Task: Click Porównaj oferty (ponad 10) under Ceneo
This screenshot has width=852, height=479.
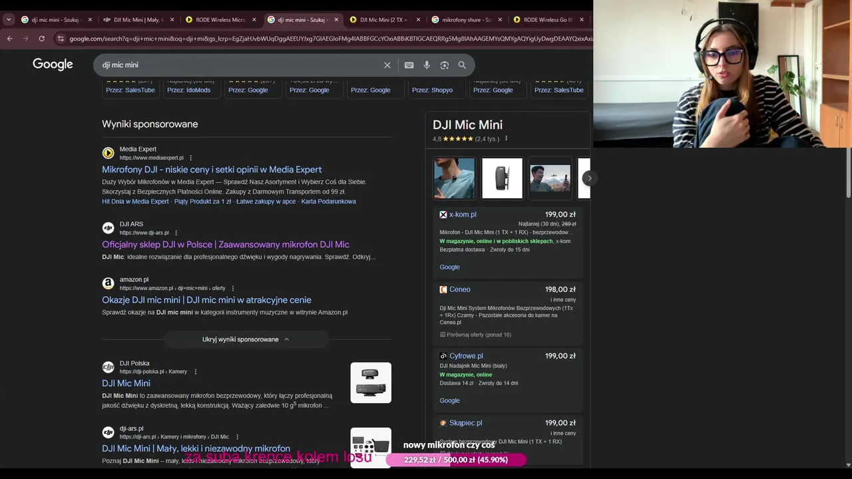Action: pyautogui.click(x=475, y=335)
